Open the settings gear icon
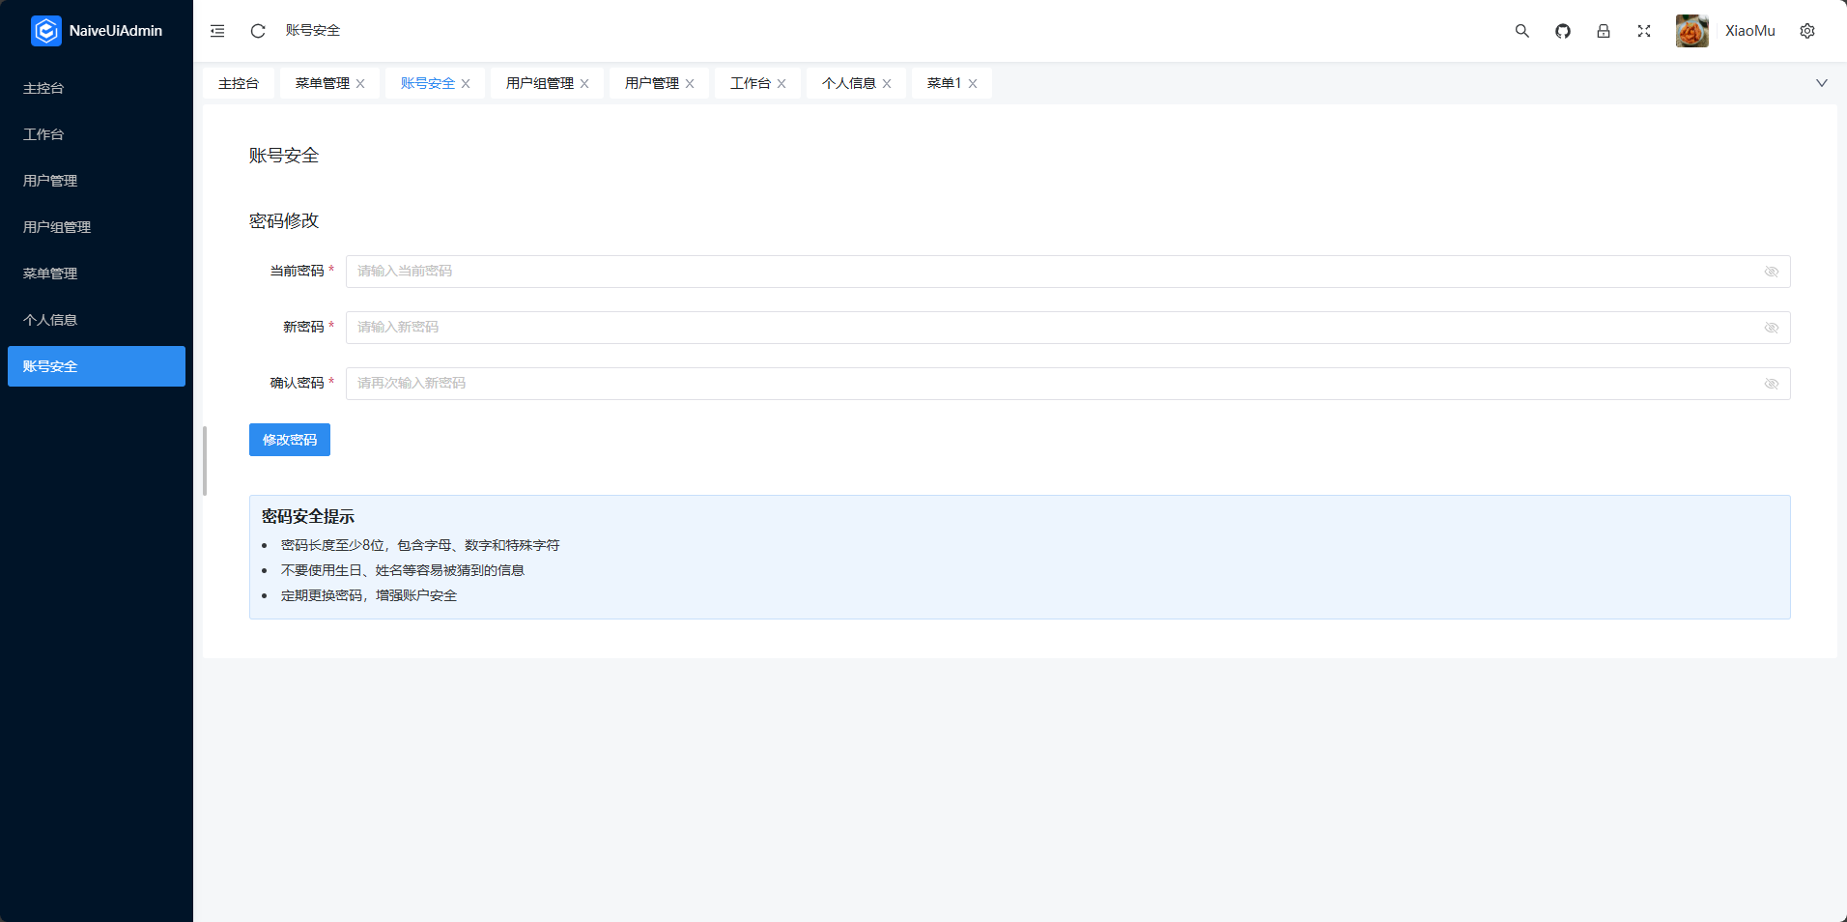1847x922 pixels. click(1806, 31)
